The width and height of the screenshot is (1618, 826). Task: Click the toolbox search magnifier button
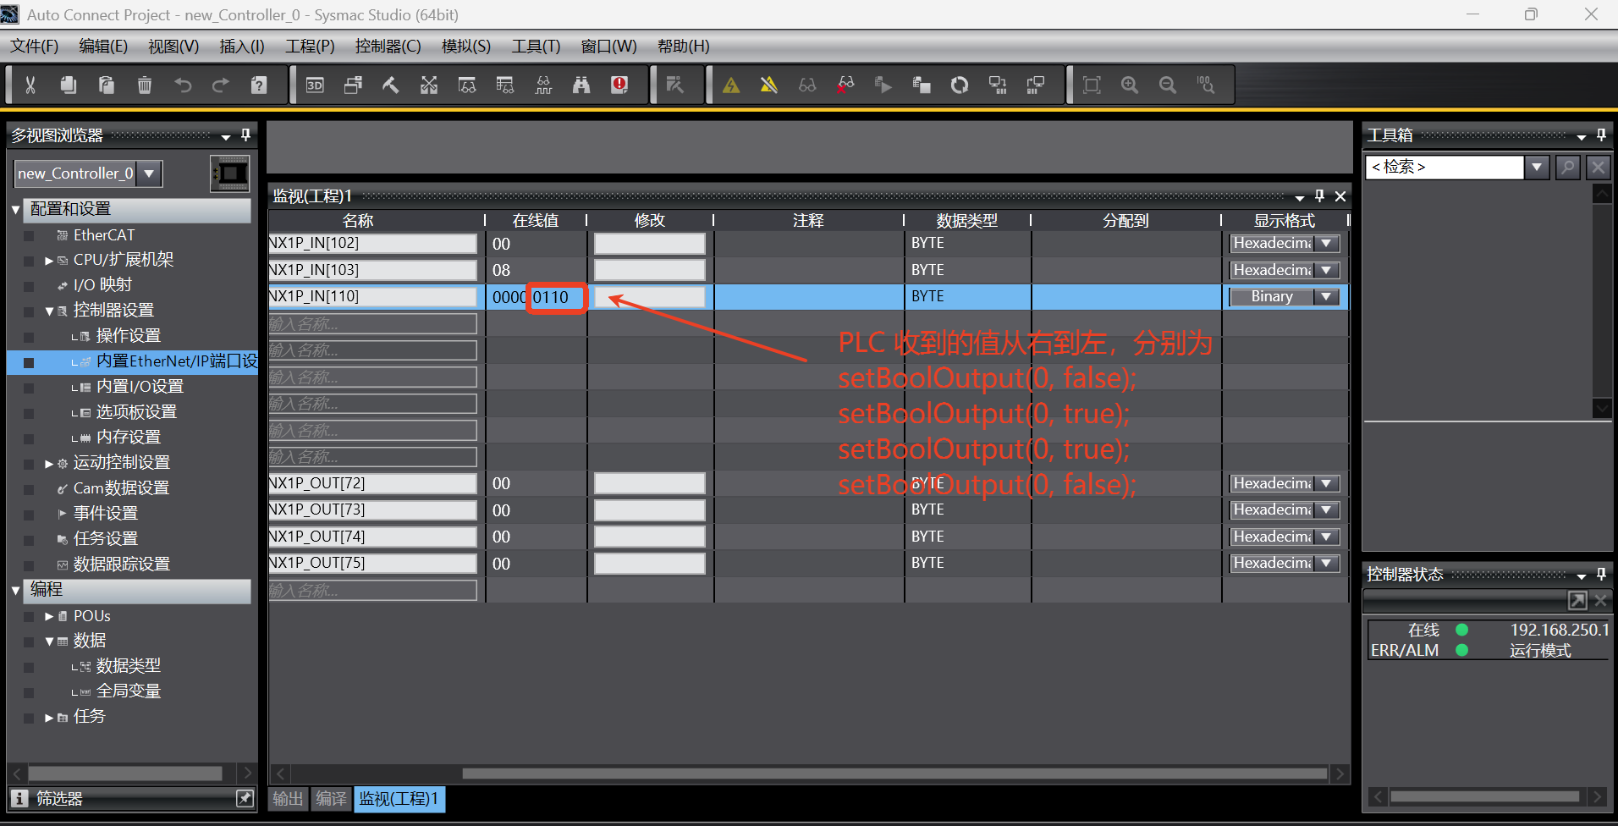[1568, 167]
